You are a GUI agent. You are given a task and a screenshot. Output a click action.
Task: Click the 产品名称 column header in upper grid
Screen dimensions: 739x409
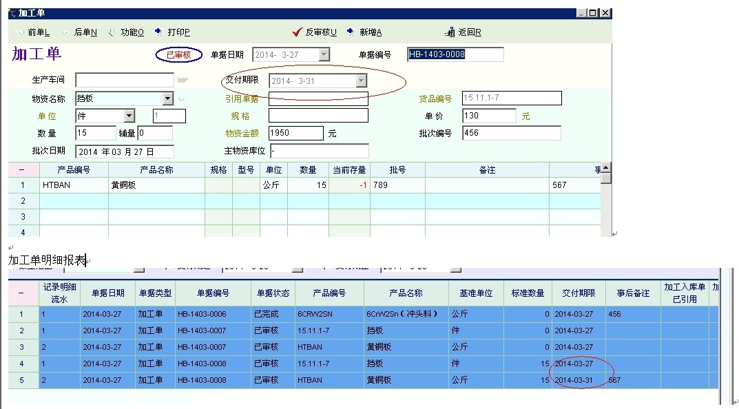pyautogui.click(x=156, y=170)
